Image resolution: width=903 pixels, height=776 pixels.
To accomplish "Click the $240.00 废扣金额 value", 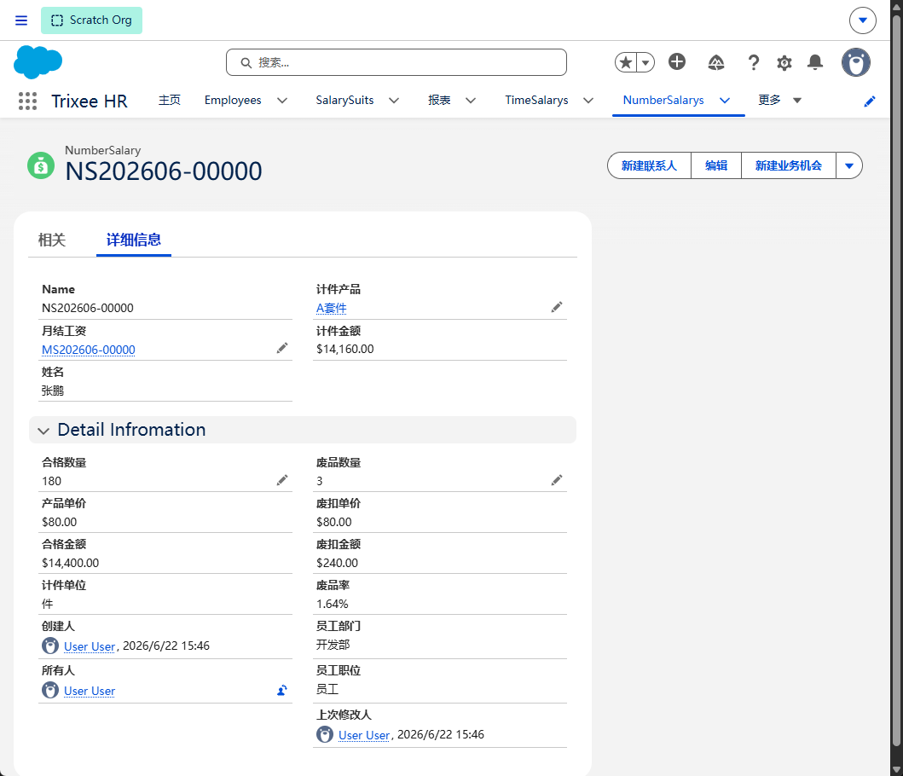I will click(337, 563).
